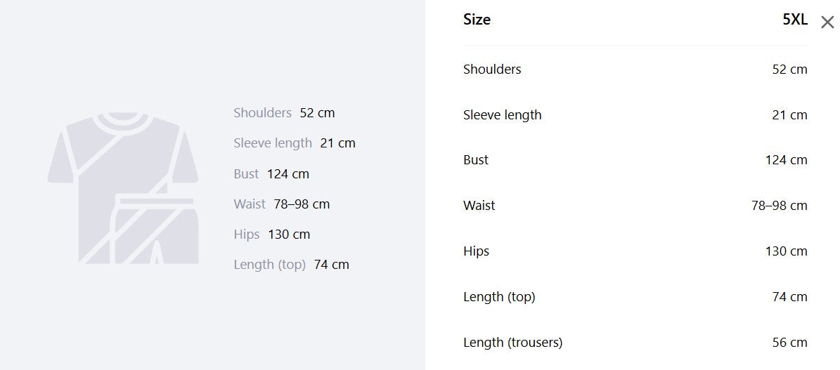Select the Length (trousers) row
This screenshot has height=370, width=840.
(x=635, y=342)
